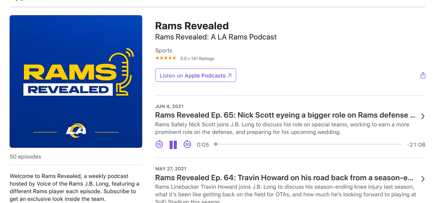434x203 pixels.
Task: Click the Rams Revealed podcast artwork
Action: pyautogui.click(x=76, y=82)
